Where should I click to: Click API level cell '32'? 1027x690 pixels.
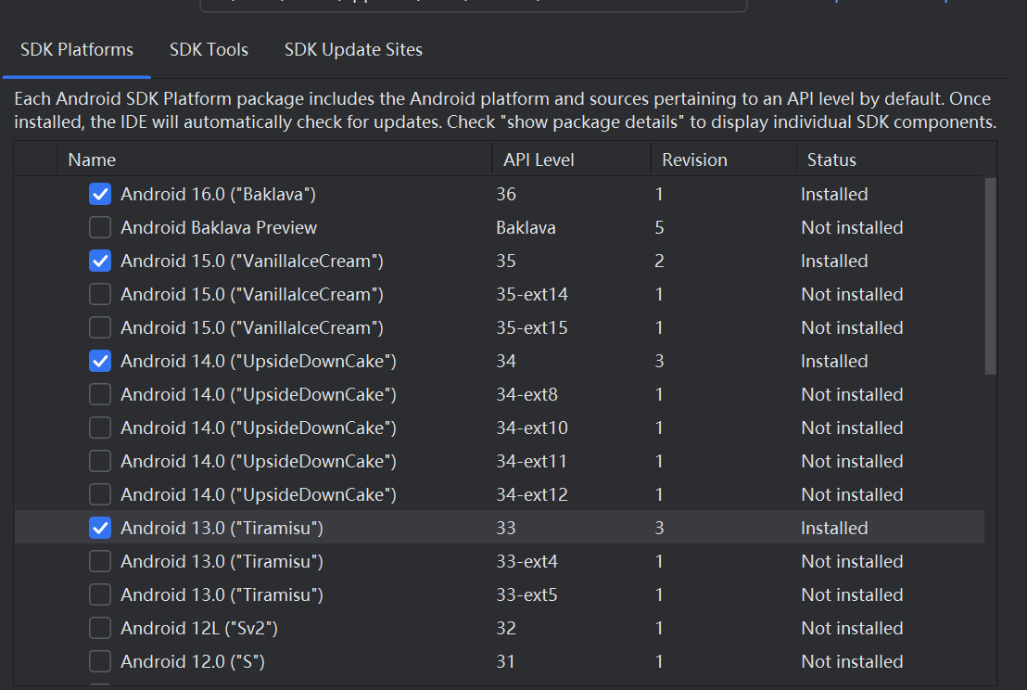click(x=506, y=629)
